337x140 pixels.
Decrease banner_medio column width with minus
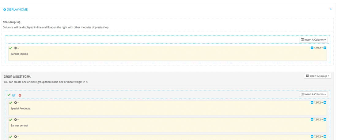312,48
